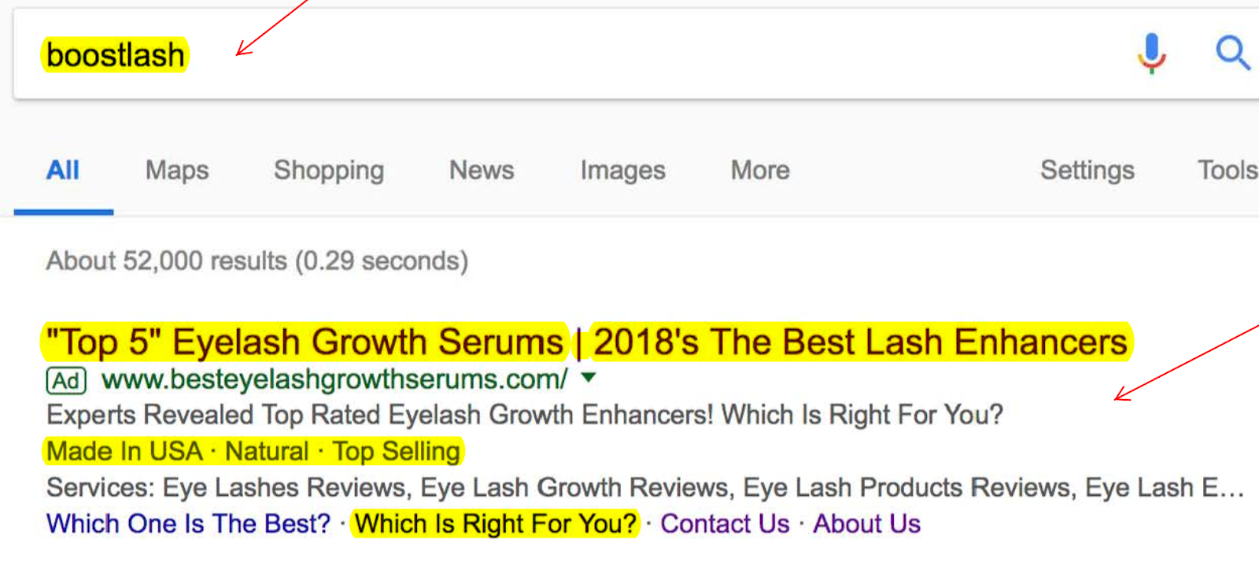Follow the "Which Is Right For You?" sitelink
Viewport: 1259px width, 562px height.
[x=496, y=524]
